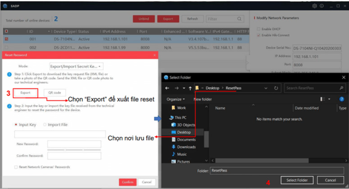The height and width of the screenshot is (189, 349).
Task: Click New folder in the toolbar
Action: (202, 99)
